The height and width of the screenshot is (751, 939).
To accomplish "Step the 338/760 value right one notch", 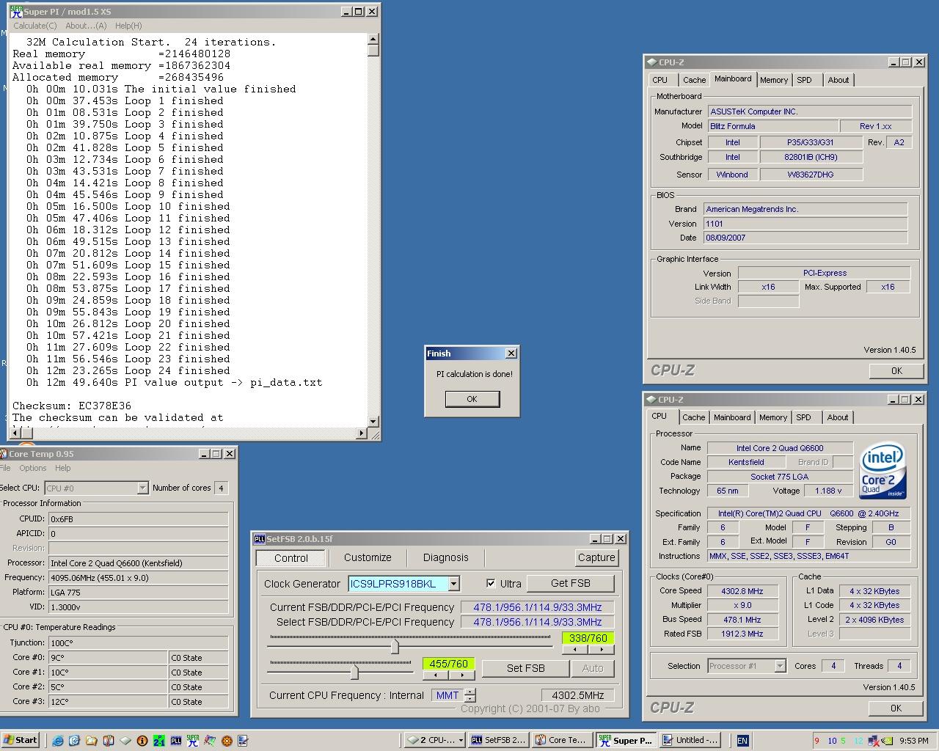I will 602,649.
